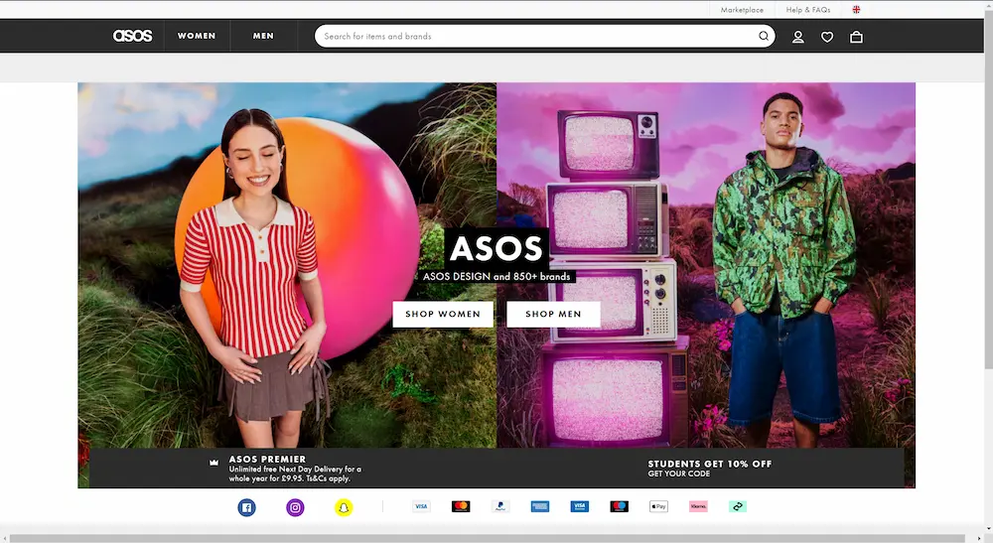993x543 pixels.
Task: Open Help & FAQs link
Action: click(808, 10)
